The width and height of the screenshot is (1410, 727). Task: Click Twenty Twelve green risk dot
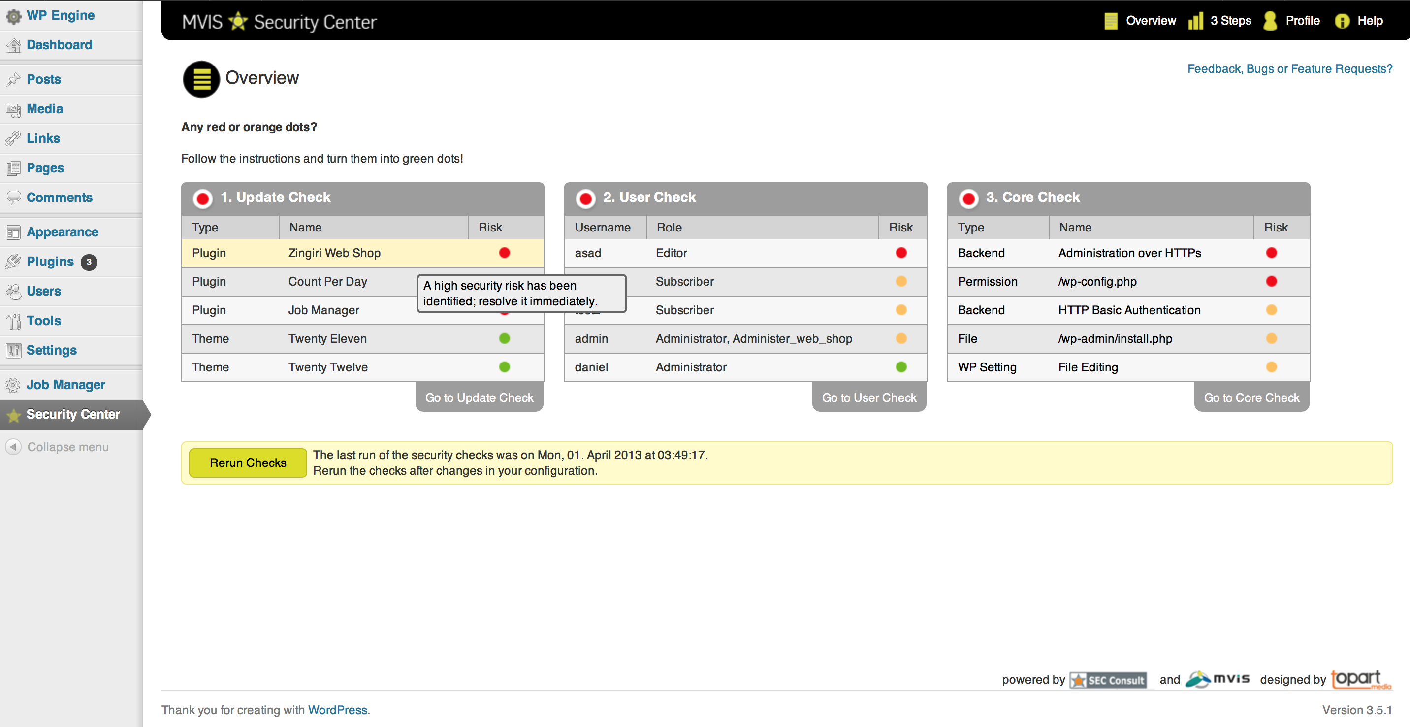[505, 367]
